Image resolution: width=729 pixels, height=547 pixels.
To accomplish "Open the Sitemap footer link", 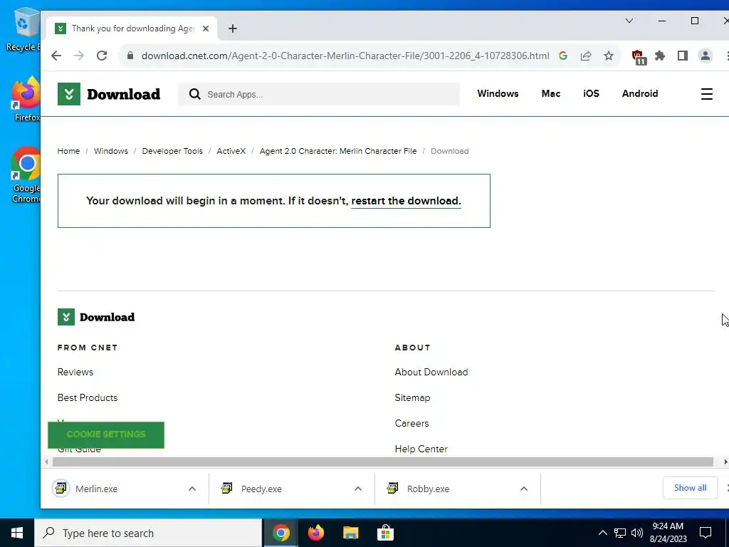I will pos(412,397).
